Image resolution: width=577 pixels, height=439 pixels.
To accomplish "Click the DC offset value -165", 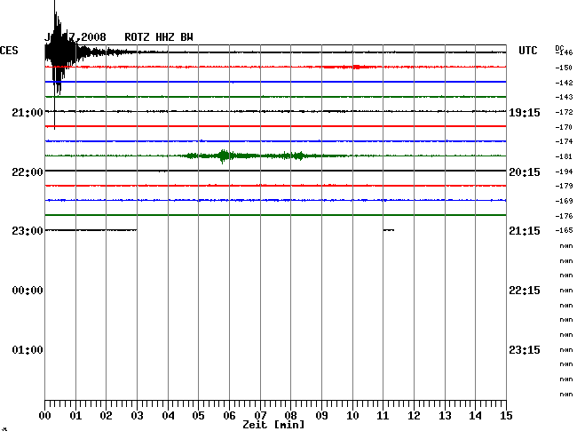I will point(564,230).
